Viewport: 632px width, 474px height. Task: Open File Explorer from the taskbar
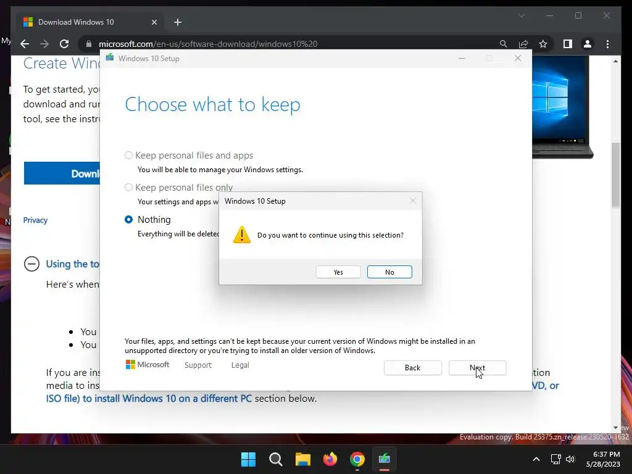click(302, 459)
